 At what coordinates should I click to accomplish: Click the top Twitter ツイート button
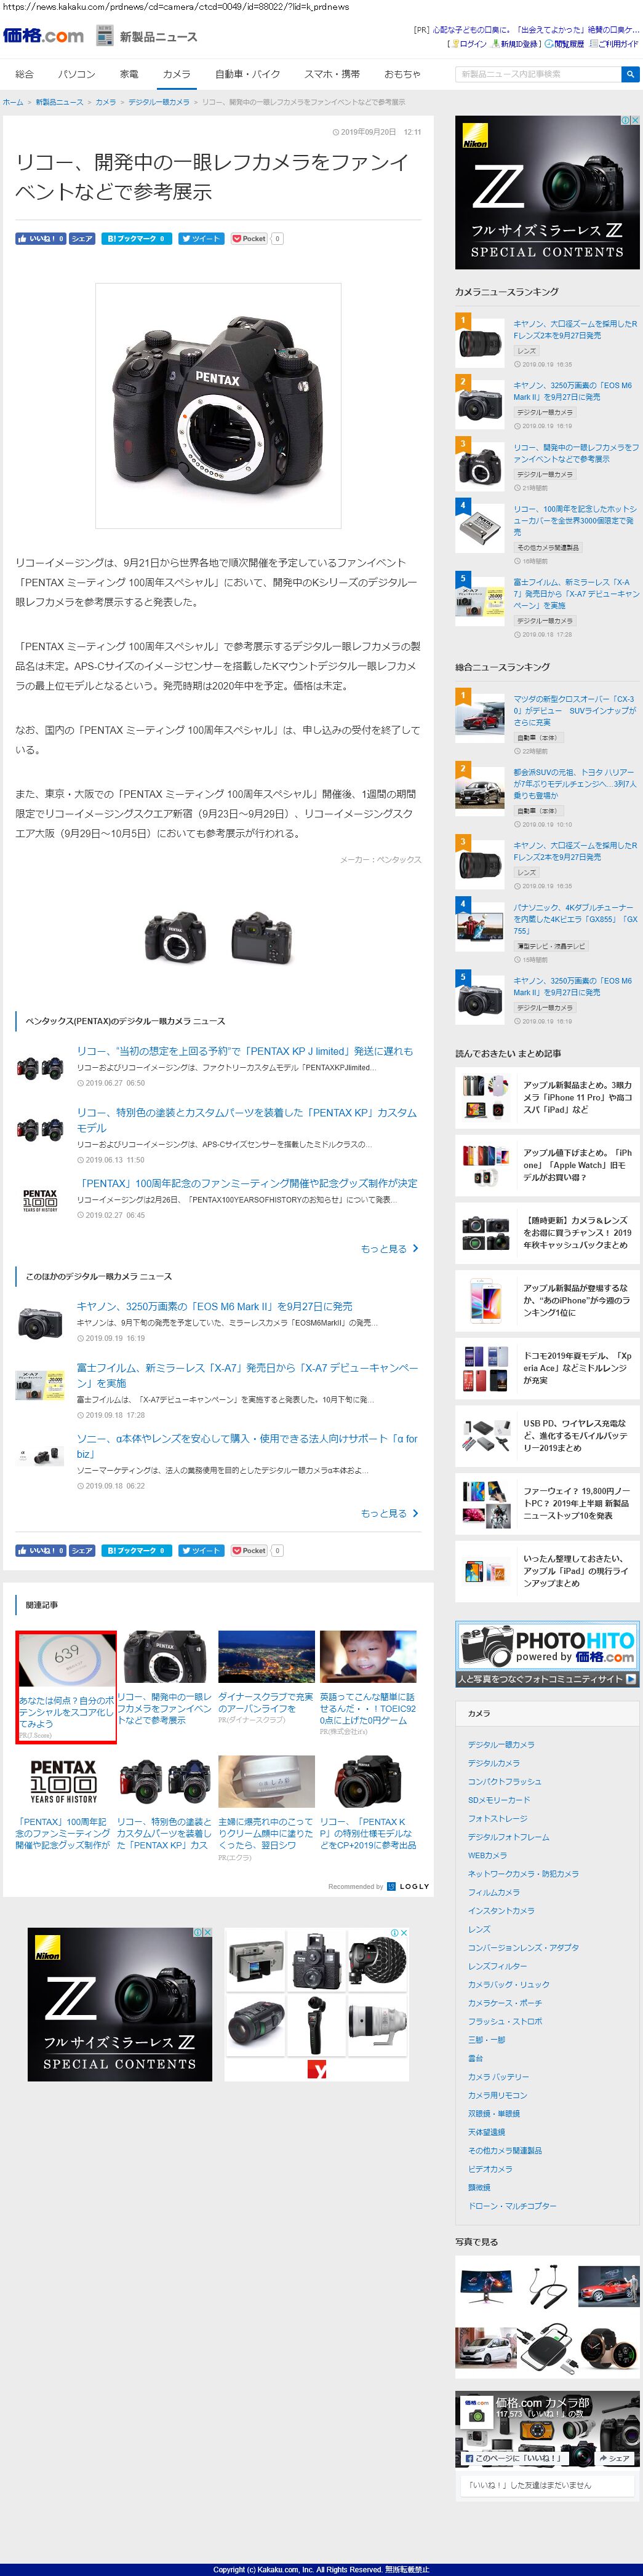(x=201, y=239)
